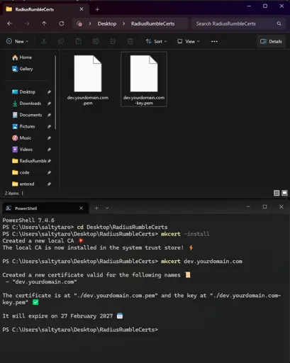This screenshot has width=290, height=363.
Task: Click the Cut scissors icon
Action: coord(44,41)
